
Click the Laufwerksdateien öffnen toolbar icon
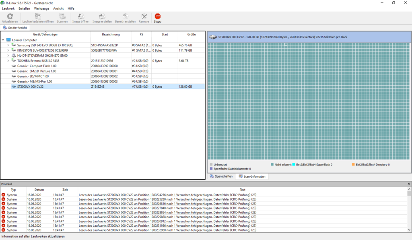[x=38, y=17]
